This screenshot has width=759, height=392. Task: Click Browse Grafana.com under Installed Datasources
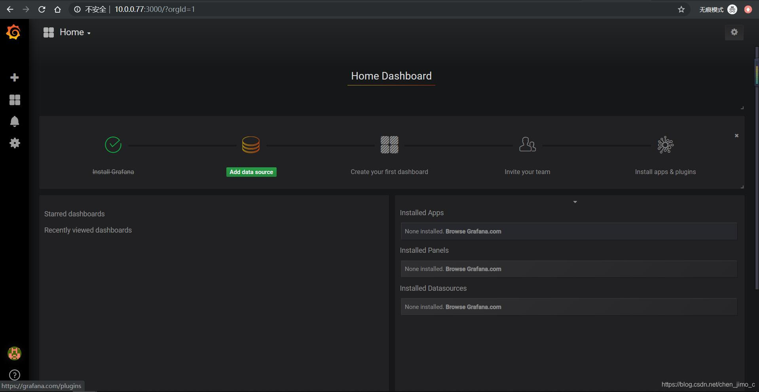tap(473, 307)
